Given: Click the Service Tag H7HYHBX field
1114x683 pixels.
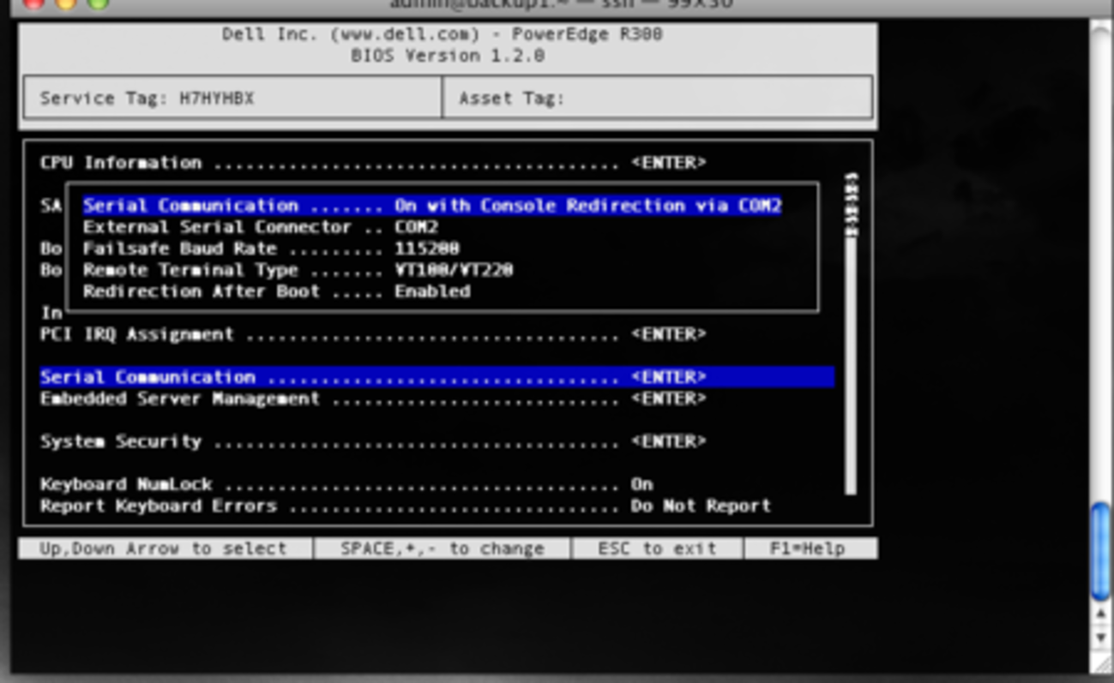Looking at the screenshot, I should (x=232, y=98).
